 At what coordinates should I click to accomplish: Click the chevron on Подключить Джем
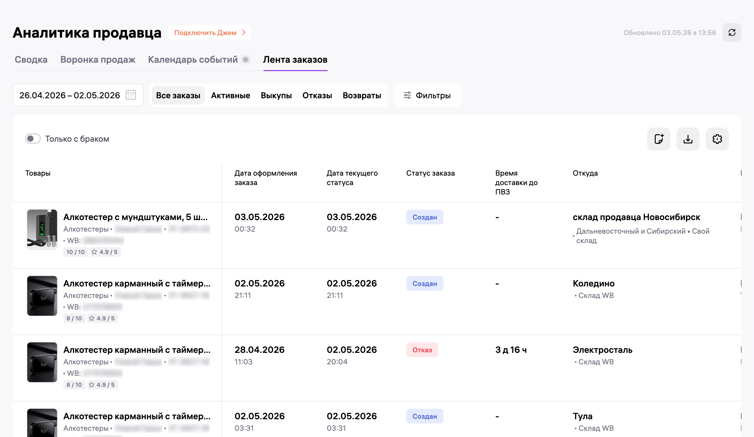pos(243,32)
